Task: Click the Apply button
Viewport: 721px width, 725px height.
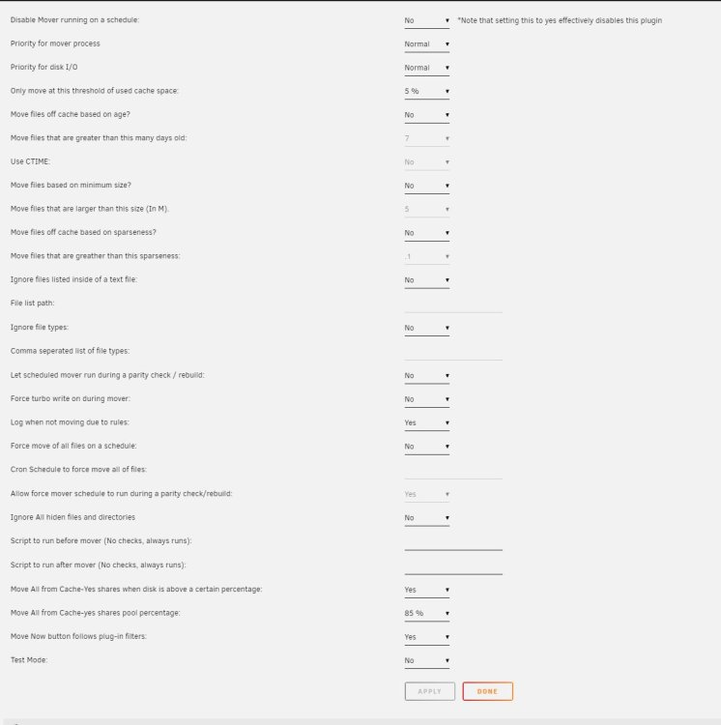Action: [430, 691]
